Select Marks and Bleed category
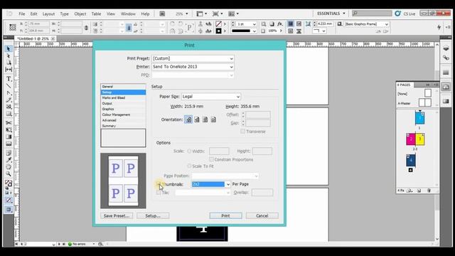Screen dimensions: 455x256 tap(123, 98)
